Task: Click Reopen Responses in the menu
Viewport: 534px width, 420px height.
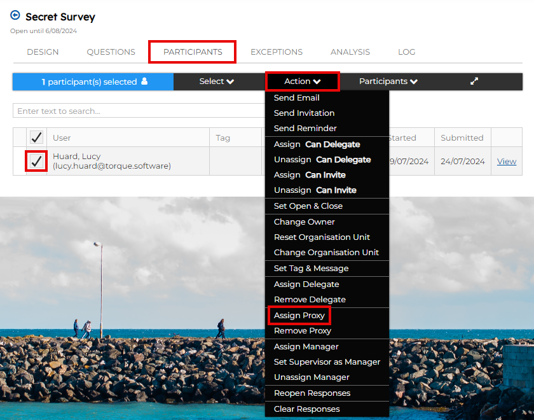Action: point(311,393)
